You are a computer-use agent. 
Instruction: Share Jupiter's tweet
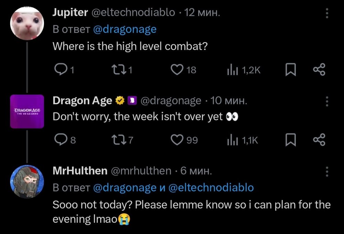pyautogui.click(x=320, y=70)
